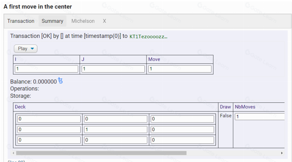Viewport: 292px width, 162px height.
Task: Click the Move parameter input field
Action: pyautogui.click(x=180, y=69)
